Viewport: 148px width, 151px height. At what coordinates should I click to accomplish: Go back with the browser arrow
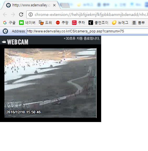pyautogui.click(x=5, y=14)
